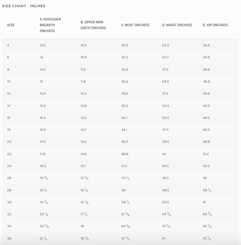Select the size 10 row label
Viewport: 241px width, 245px height.
pos(9,82)
